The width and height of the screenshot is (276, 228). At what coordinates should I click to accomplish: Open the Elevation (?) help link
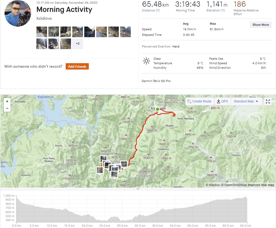pyautogui.click(x=216, y=11)
